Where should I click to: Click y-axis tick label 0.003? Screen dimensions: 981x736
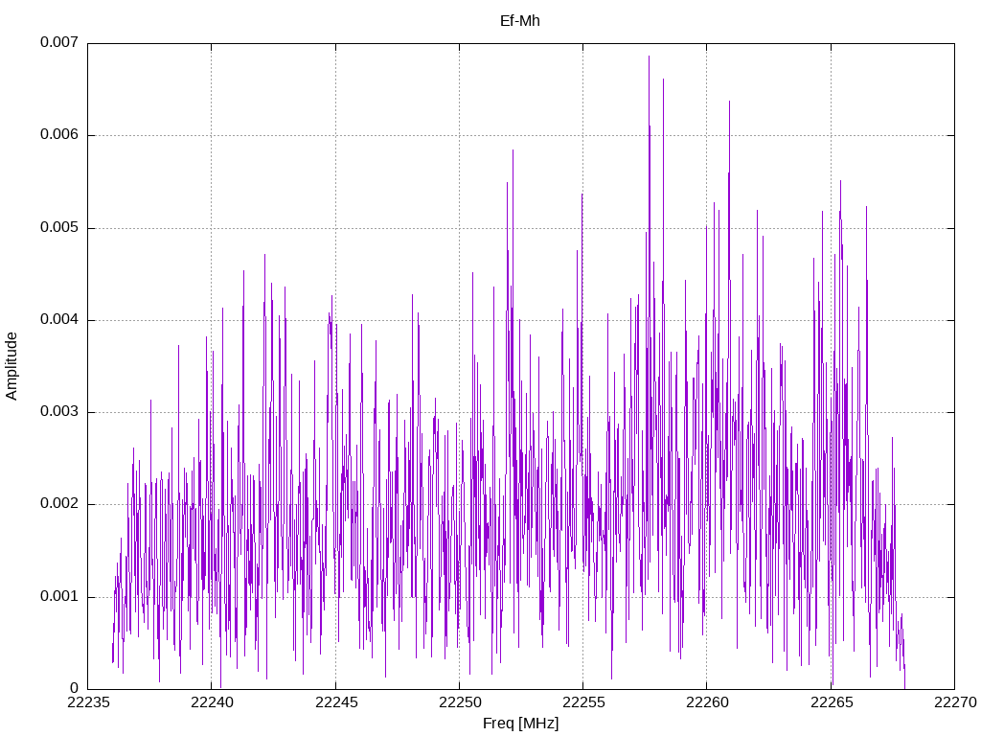pos(59,411)
